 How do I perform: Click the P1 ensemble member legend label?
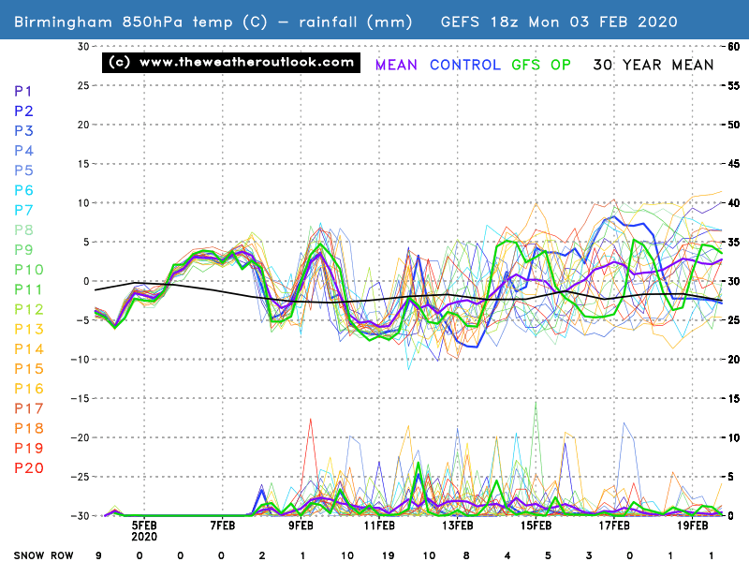click(23, 92)
